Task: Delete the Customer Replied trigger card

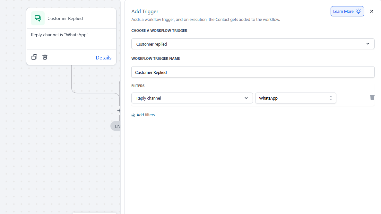Action: tap(45, 57)
